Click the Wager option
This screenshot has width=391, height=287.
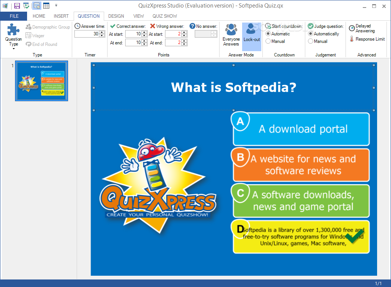[x=35, y=36]
